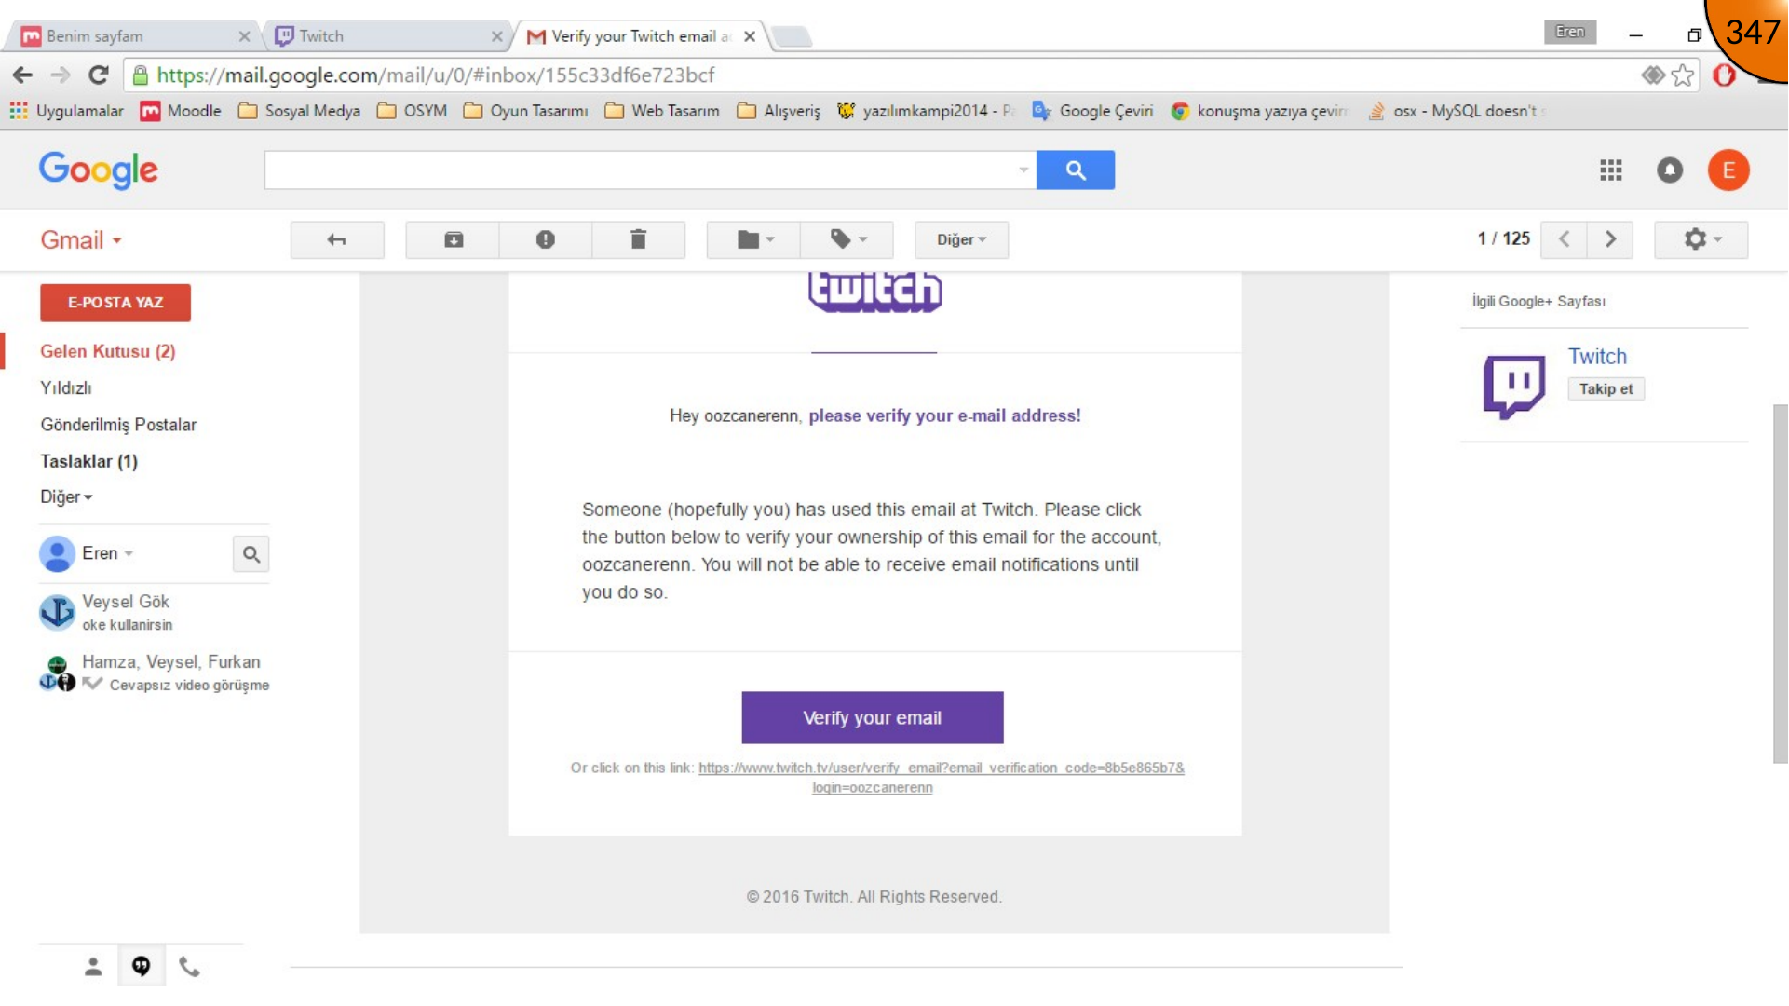
Task: Open Hangouts conversations icon at bottom
Action: click(x=142, y=967)
